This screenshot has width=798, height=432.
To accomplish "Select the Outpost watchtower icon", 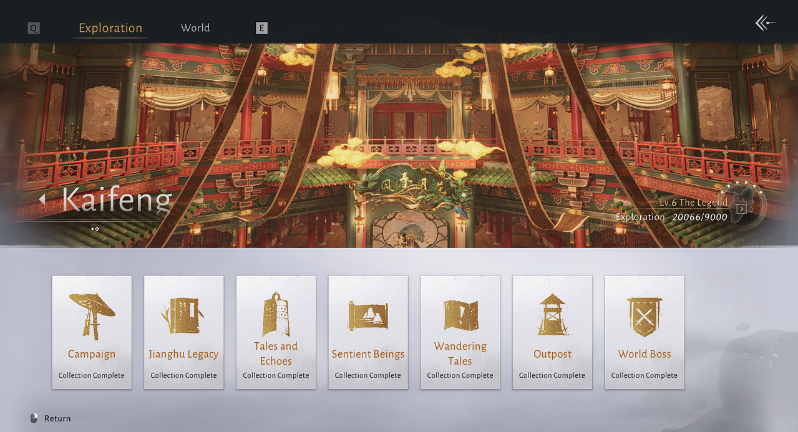I will pyautogui.click(x=552, y=315).
